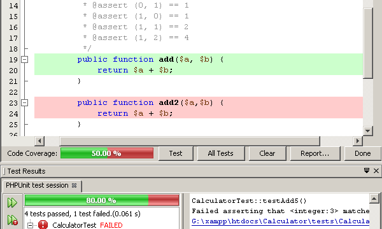382x229 pixels.
Task: Click line number 23 in the gutter
Action: pos(13,103)
